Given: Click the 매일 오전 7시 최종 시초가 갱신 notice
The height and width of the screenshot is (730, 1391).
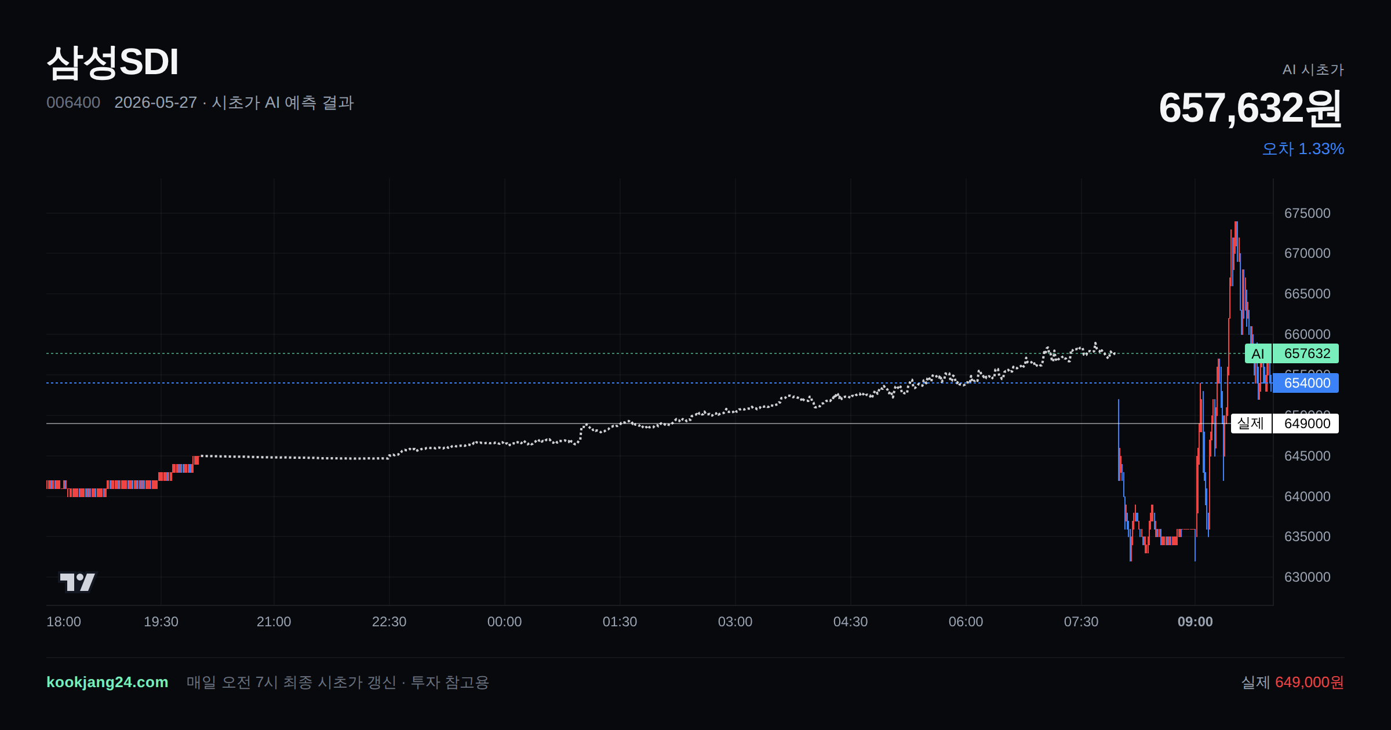Looking at the screenshot, I should (291, 682).
